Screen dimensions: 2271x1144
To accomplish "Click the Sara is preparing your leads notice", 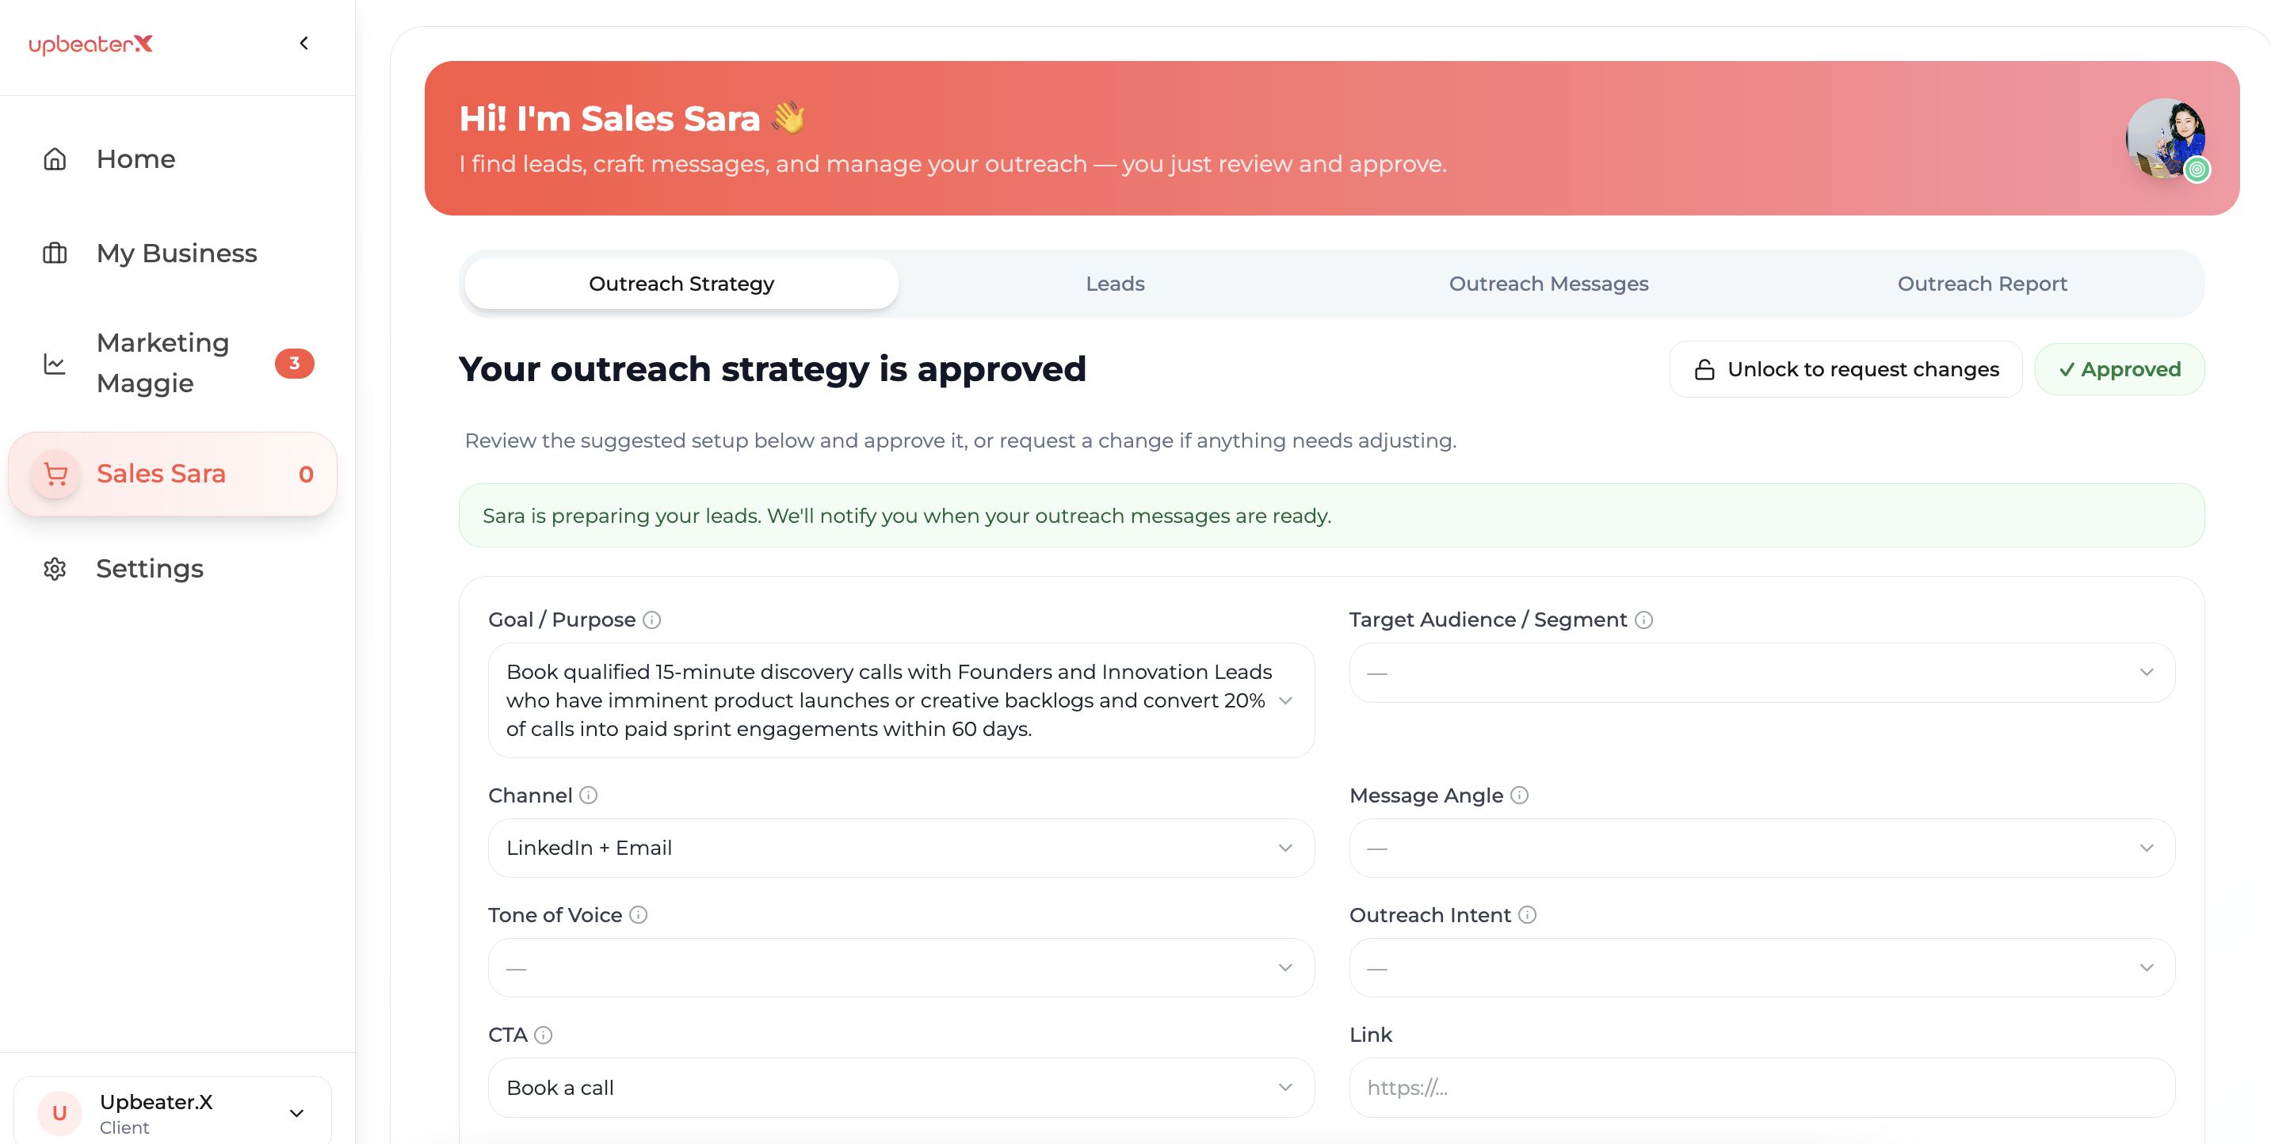I will pyautogui.click(x=1331, y=516).
